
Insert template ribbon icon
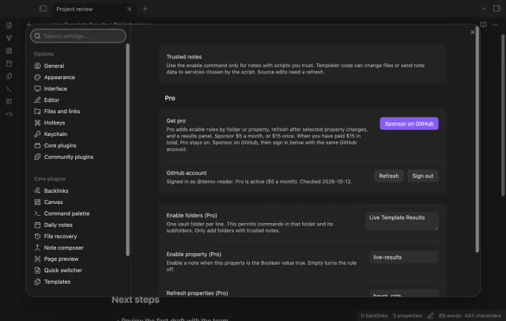tap(9, 76)
